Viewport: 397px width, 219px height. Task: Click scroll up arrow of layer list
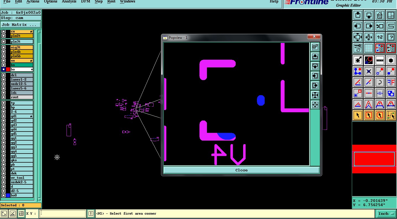[39, 32]
